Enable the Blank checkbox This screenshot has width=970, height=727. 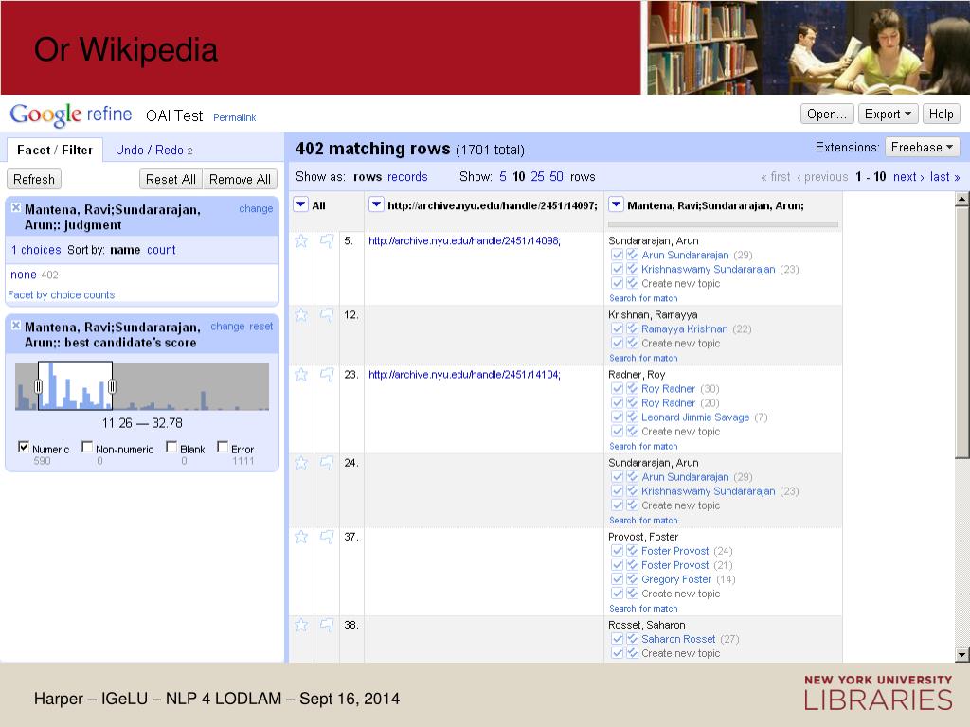(171, 447)
